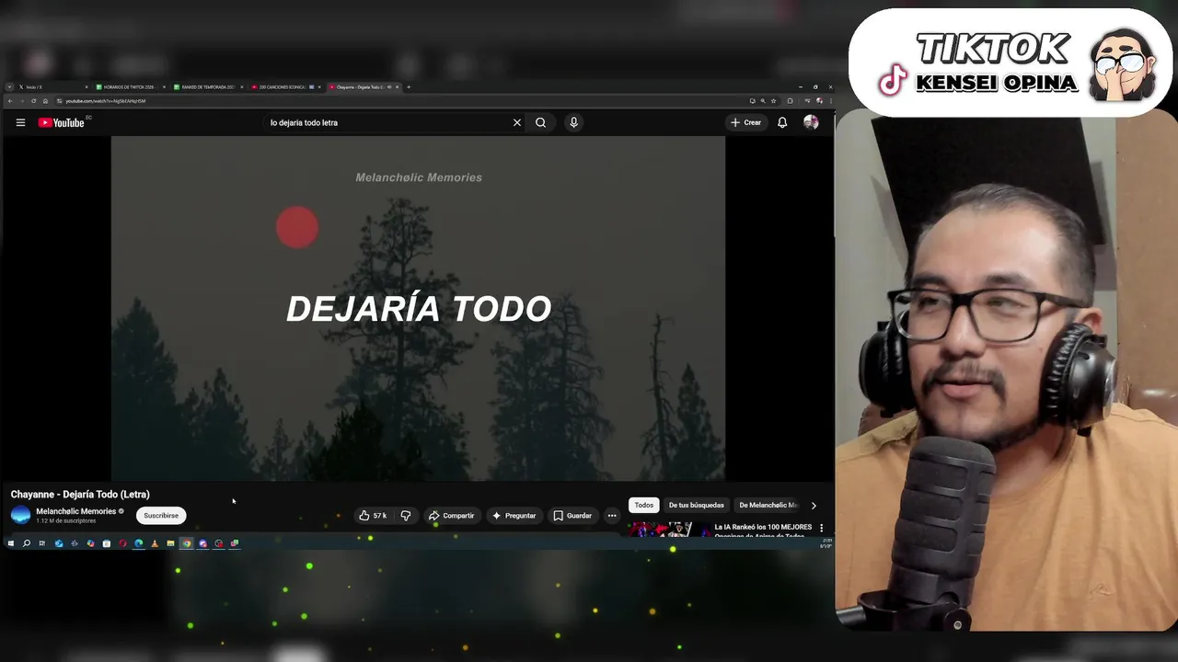Start voice search with microphone icon
Screen dimensions: 1178x662
click(573, 122)
